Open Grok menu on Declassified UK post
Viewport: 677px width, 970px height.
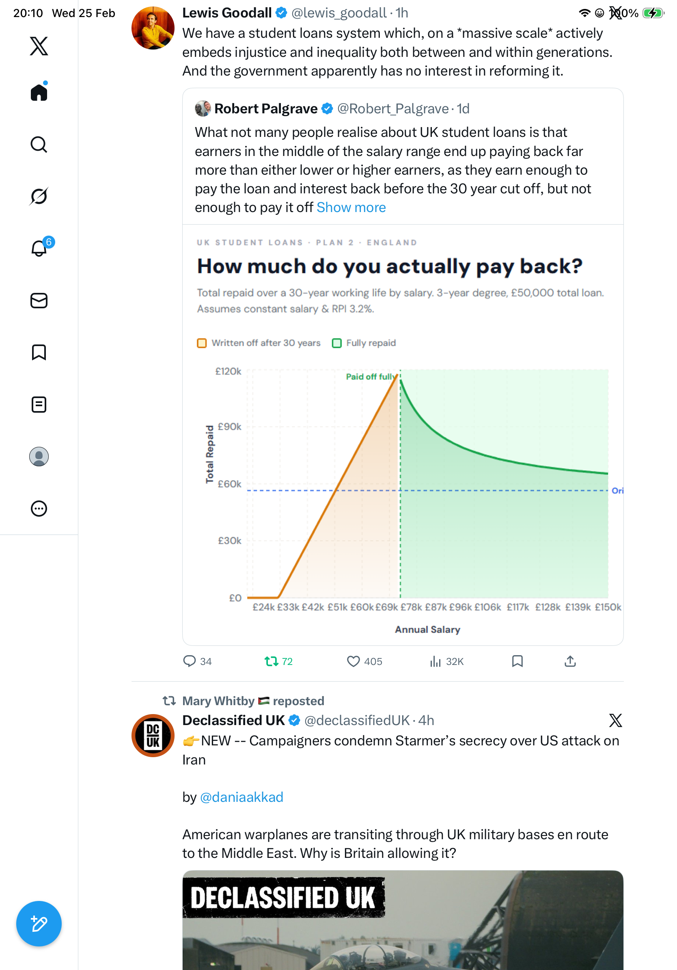[x=615, y=720]
